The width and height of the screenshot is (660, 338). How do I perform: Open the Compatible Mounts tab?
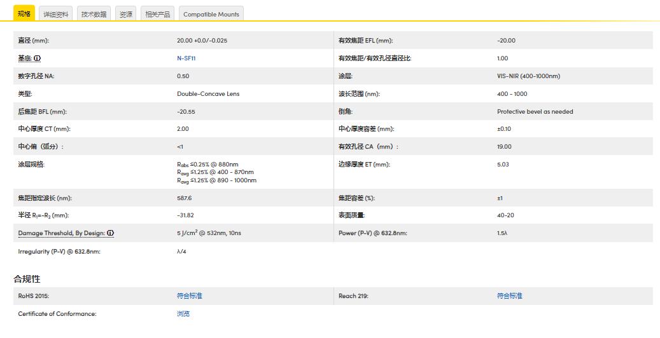click(x=211, y=14)
